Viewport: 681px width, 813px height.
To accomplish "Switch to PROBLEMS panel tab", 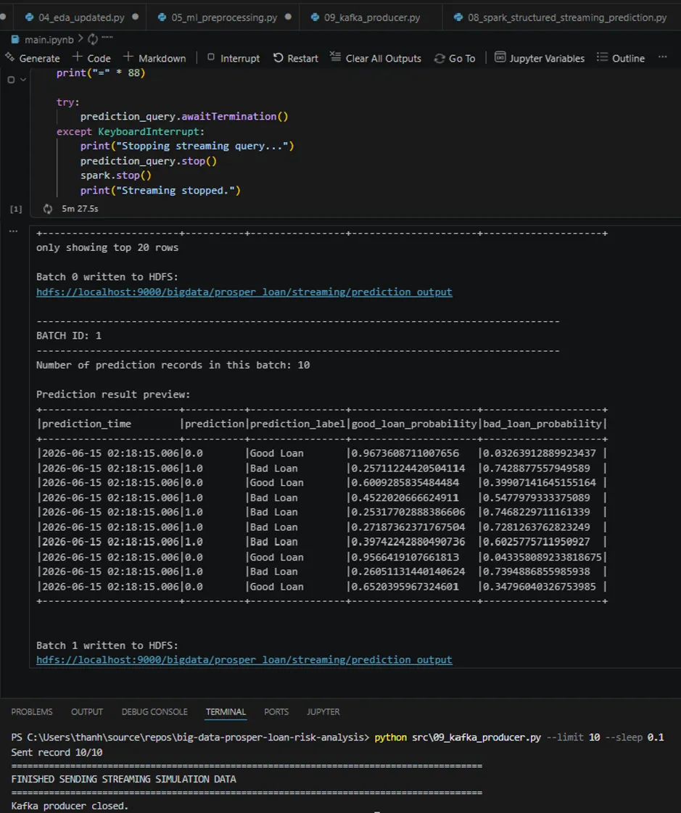I will (32, 711).
